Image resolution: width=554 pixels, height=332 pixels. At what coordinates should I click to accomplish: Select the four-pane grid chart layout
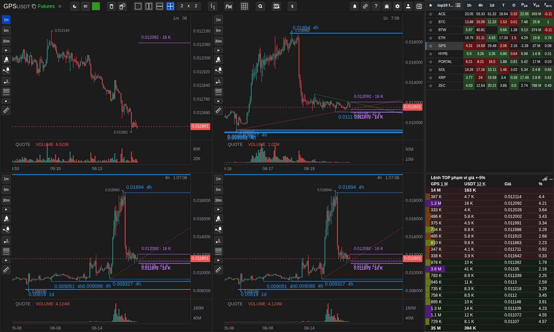170,6
